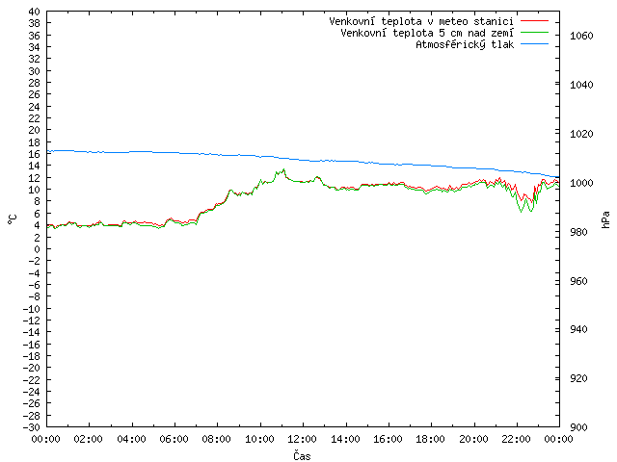
Task: Click the 16:00 time axis label
Action: pyautogui.click(x=388, y=439)
